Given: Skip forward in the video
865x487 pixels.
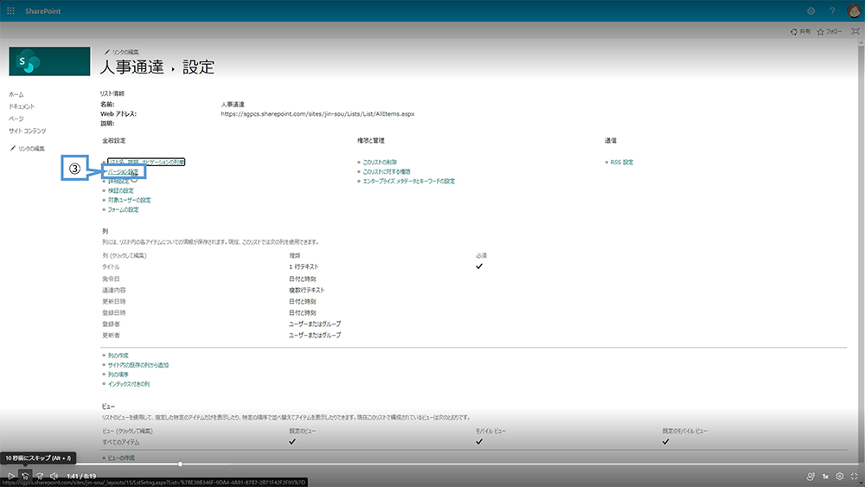Looking at the screenshot, I should [x=40, y=476].
